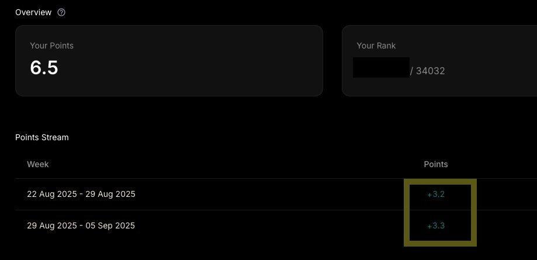Viewport: 537px width, 260px height.
Task: Click the Overview section heading
Action: (x=33, y=13)
